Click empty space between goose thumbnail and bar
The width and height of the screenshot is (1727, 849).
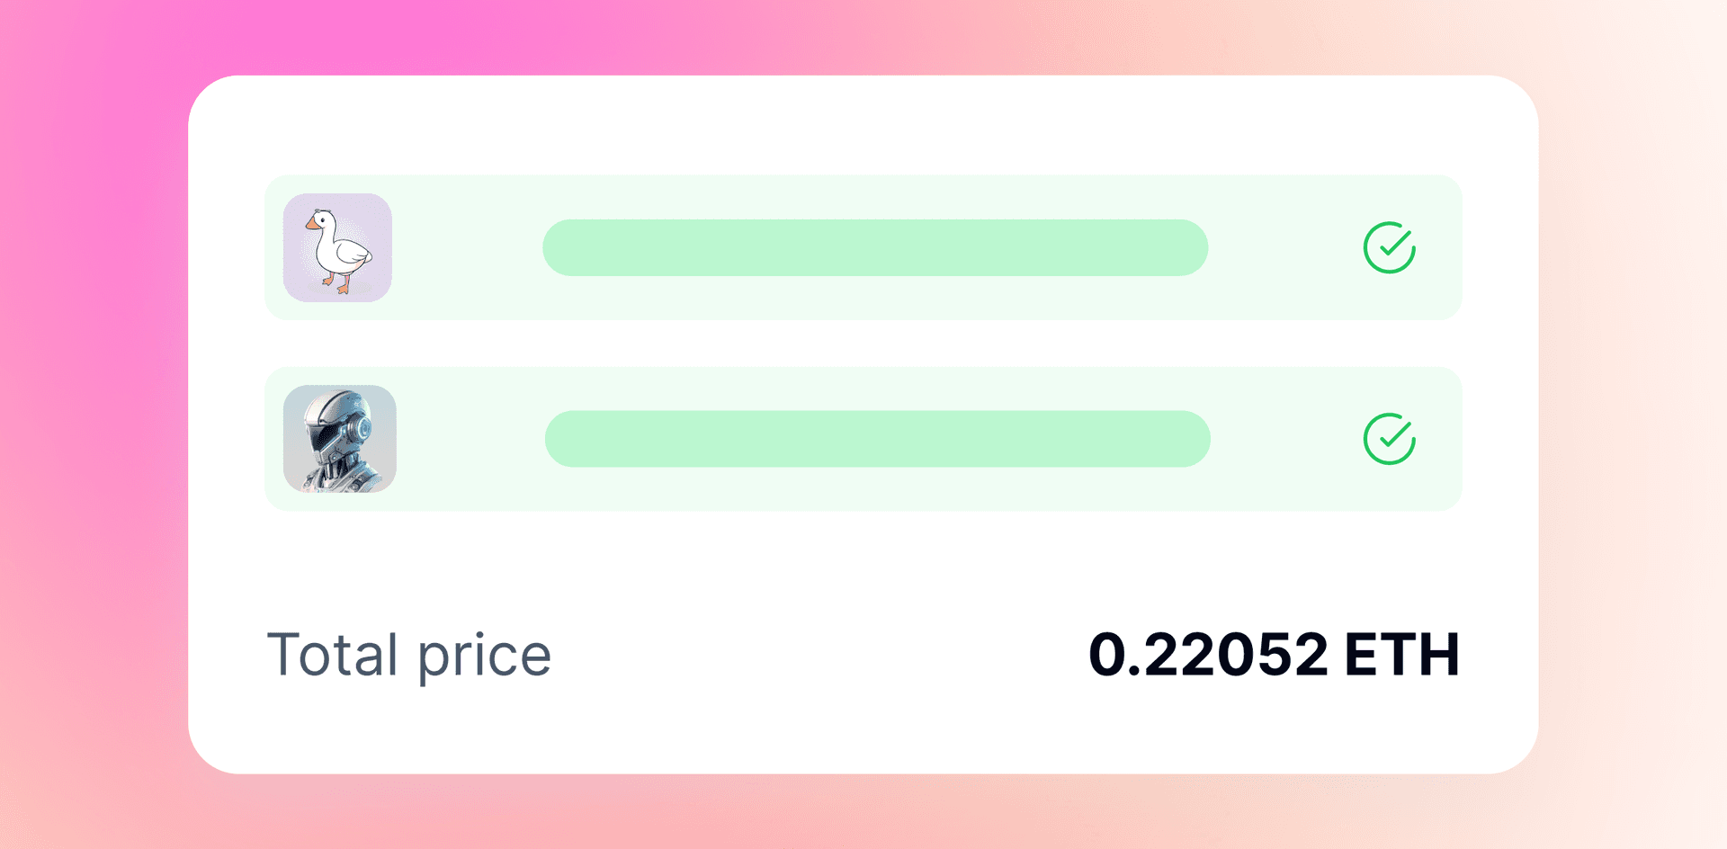click(x=468, y=247)
